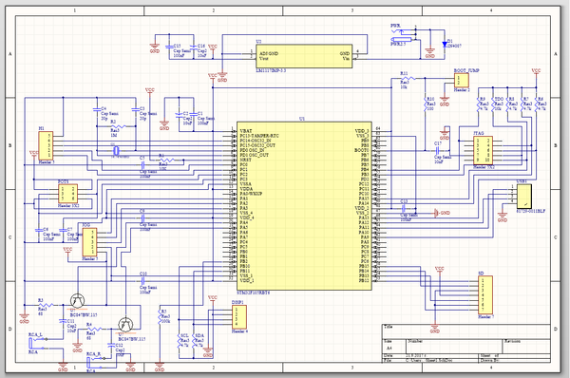Image resolution: width=570 pixels, height=378 pixels.
Task: Click the Vout pin label on U2
Action: point(264,58)
